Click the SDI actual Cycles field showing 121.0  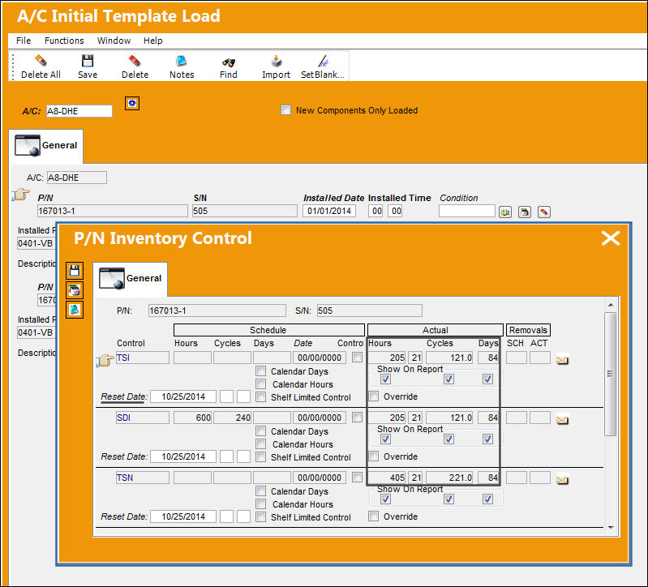(x=449, y=418)
